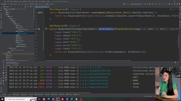
Task: Collapse the controllers folder
Action: pos(15,31)
